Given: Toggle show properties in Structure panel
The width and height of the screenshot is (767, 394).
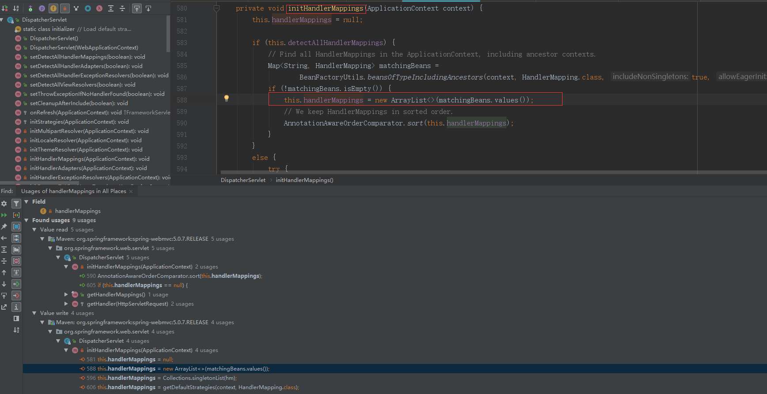Looking at the screenshot, I should click(42, 8).
